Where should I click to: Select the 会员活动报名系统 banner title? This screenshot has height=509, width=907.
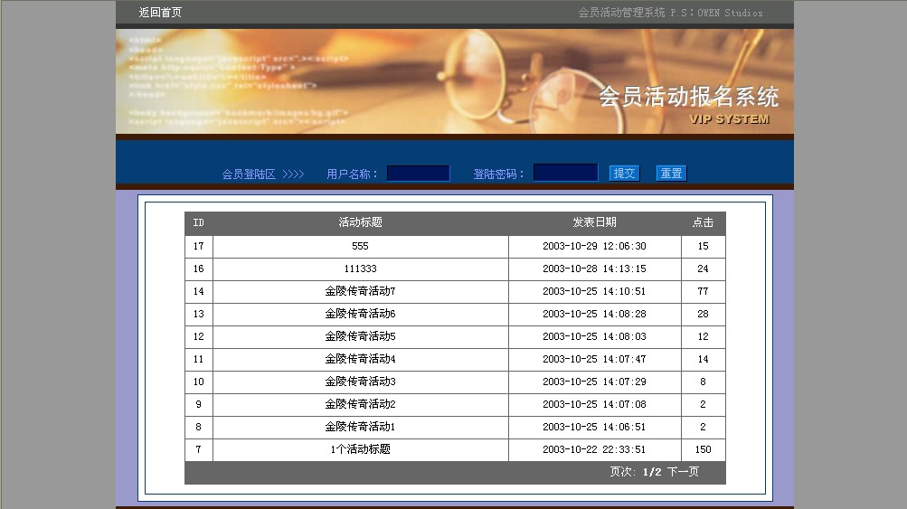tap(688, 97)
